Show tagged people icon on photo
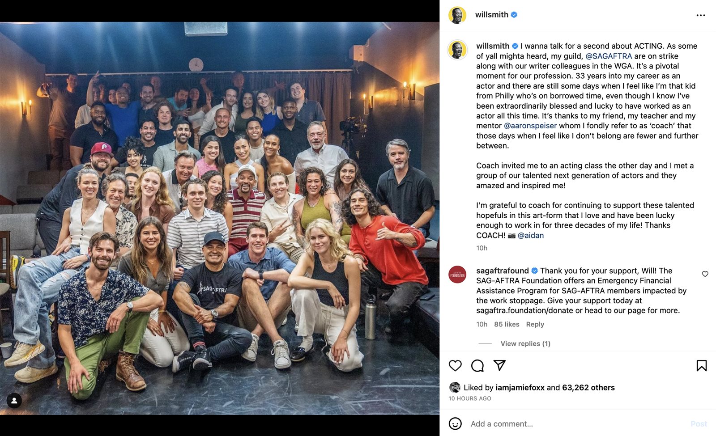The height and width of the screenshot is (436, 716). tap(14, 401)
